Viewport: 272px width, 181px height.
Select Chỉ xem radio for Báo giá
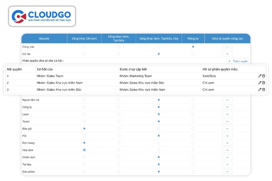(84, 129)
